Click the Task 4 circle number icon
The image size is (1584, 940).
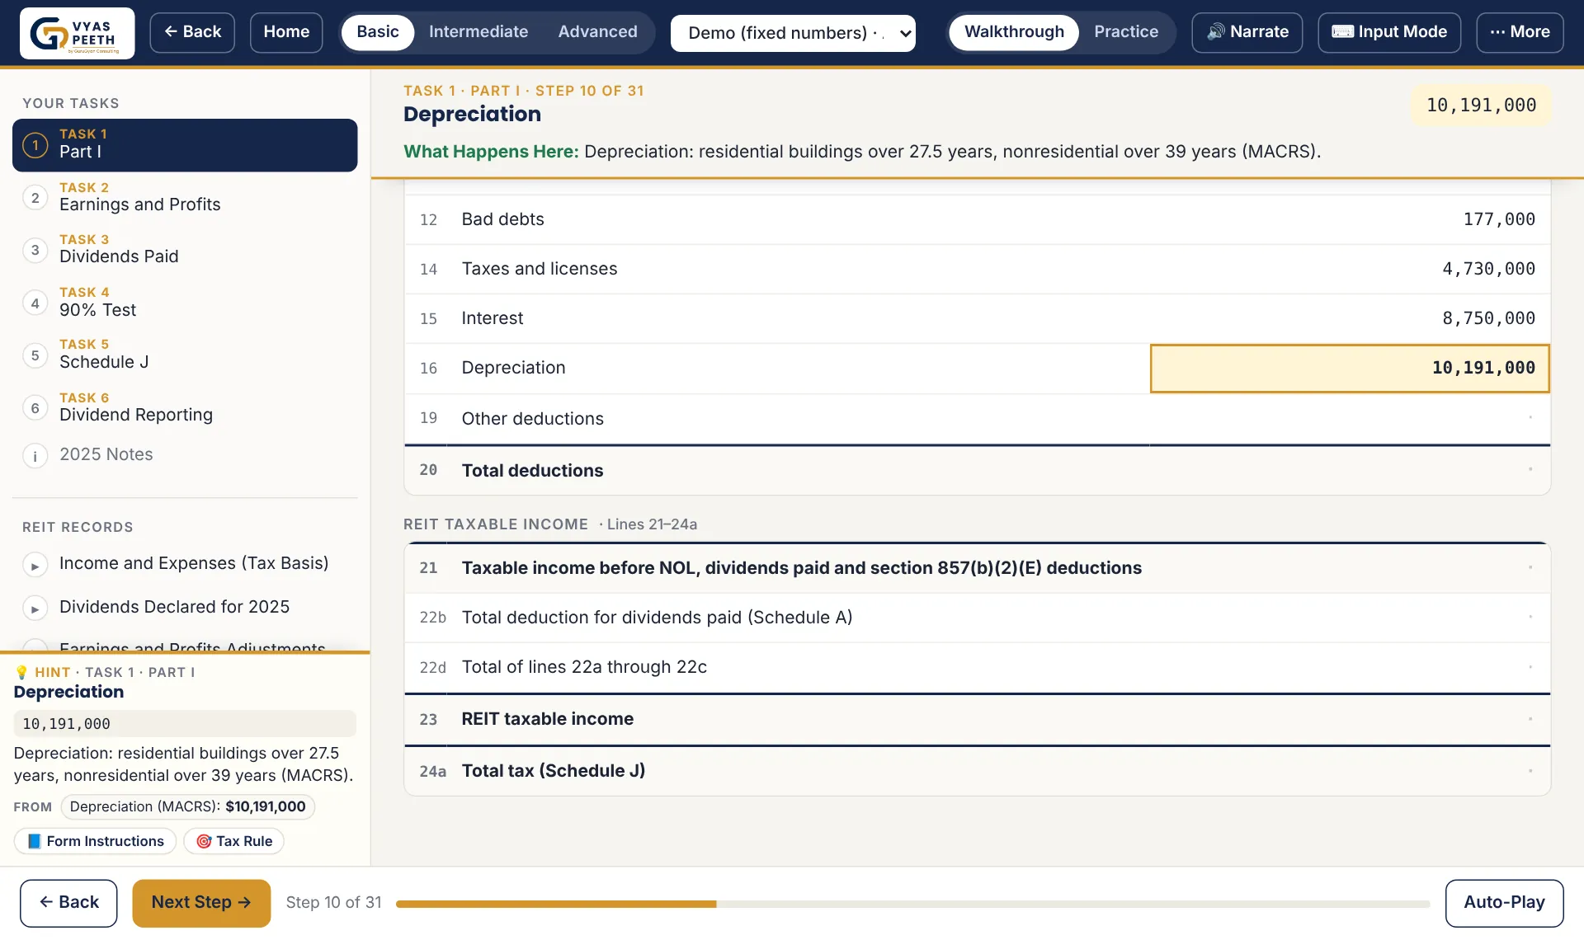click(x=35, y=303)
